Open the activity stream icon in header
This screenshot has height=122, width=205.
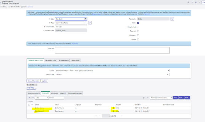coord(192,2)
